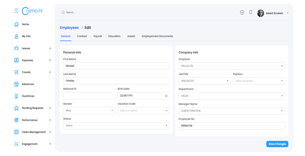Click the hamburger menu icon
This screenshot has width=305, height=156.
coord(16,11)
